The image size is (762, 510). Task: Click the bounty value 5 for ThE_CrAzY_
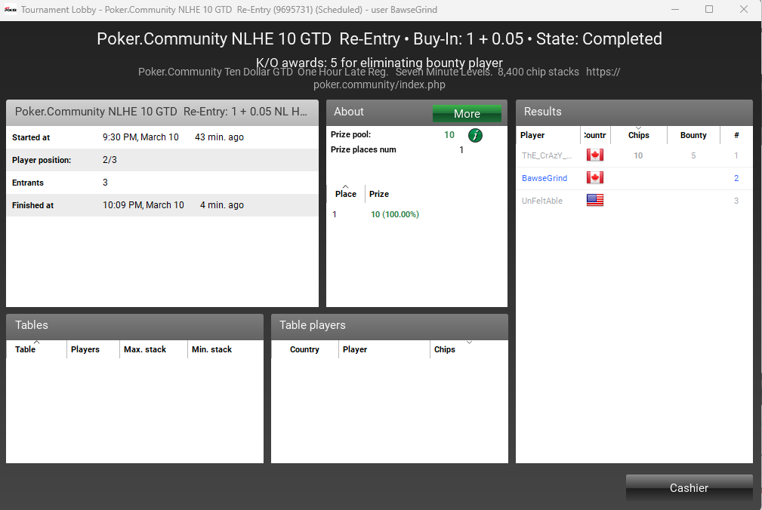(x=693, y=155)
